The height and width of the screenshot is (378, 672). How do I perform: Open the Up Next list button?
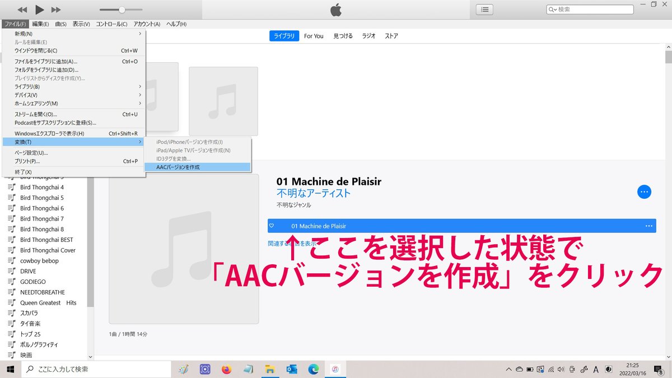(x=484, y=10)
